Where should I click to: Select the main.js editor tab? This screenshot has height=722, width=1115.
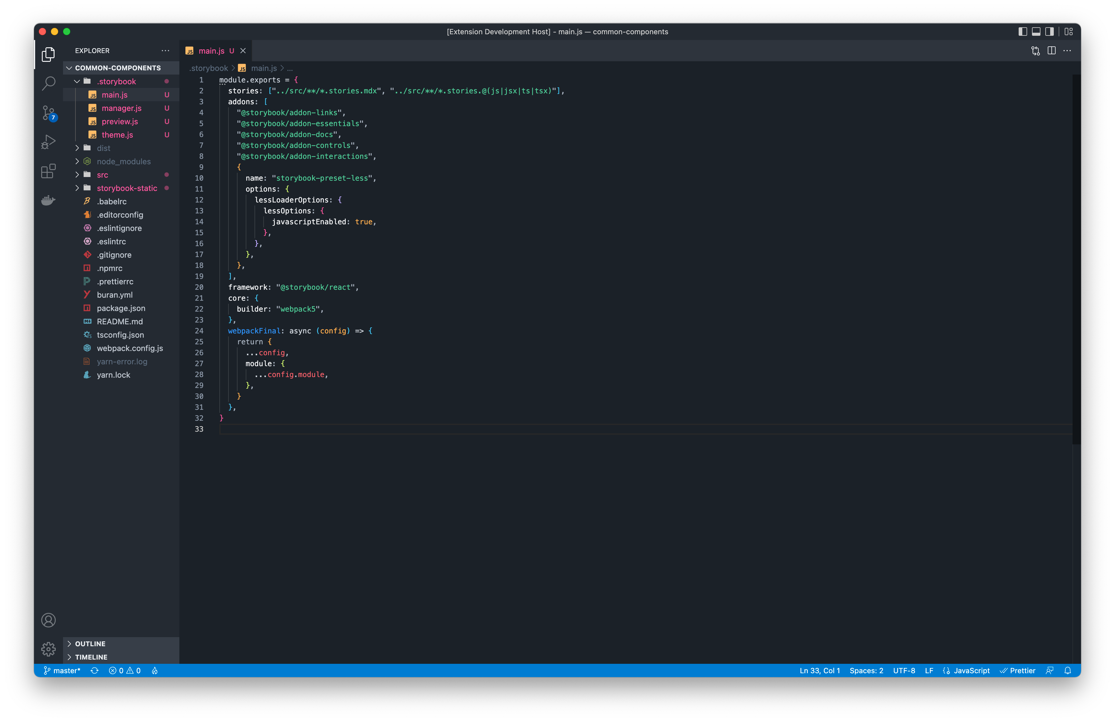(x=211, y=51)
